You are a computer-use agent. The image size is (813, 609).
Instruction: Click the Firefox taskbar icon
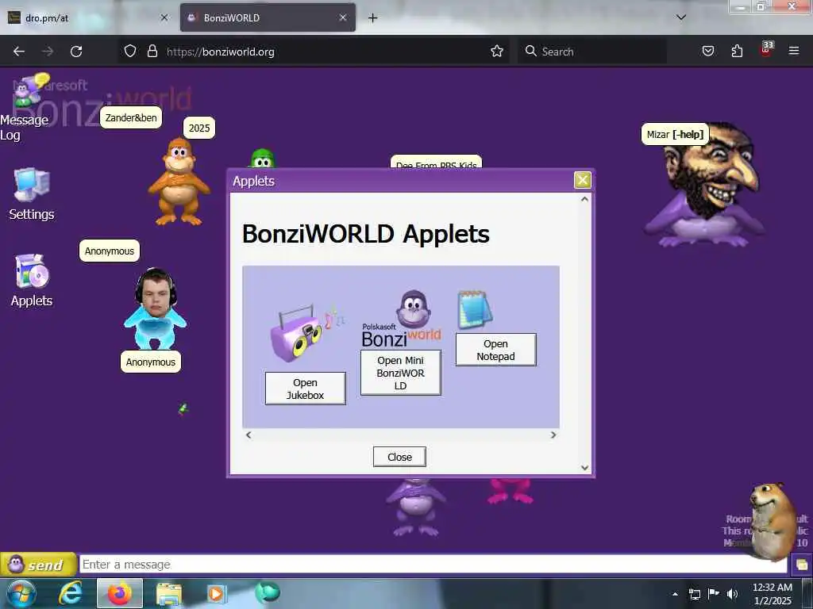(x=119, y=593)
